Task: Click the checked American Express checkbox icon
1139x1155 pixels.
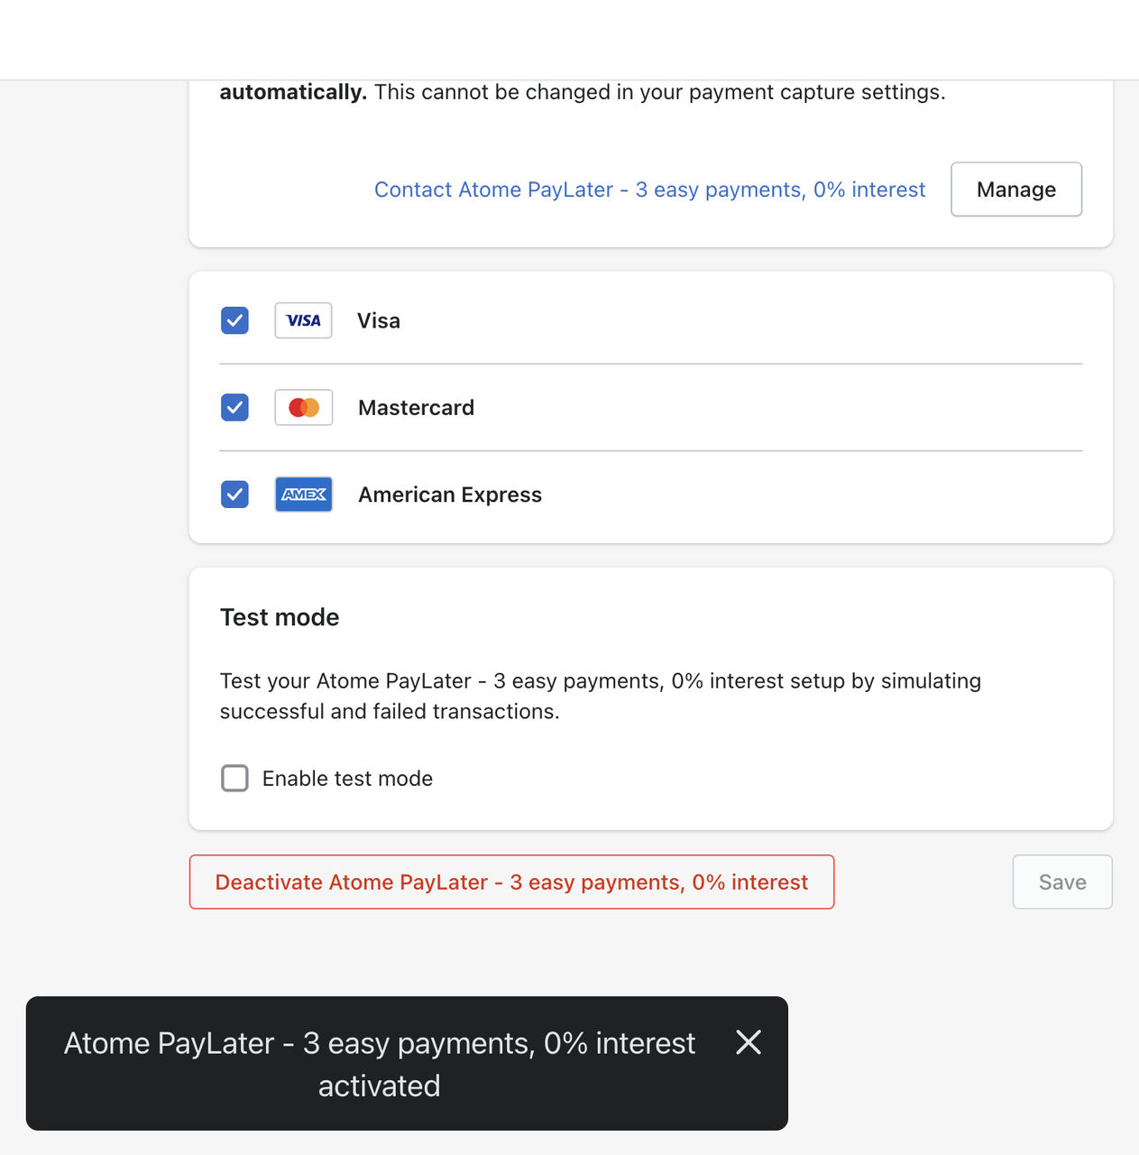Action: pyautogui.click(x=234, y=494)
